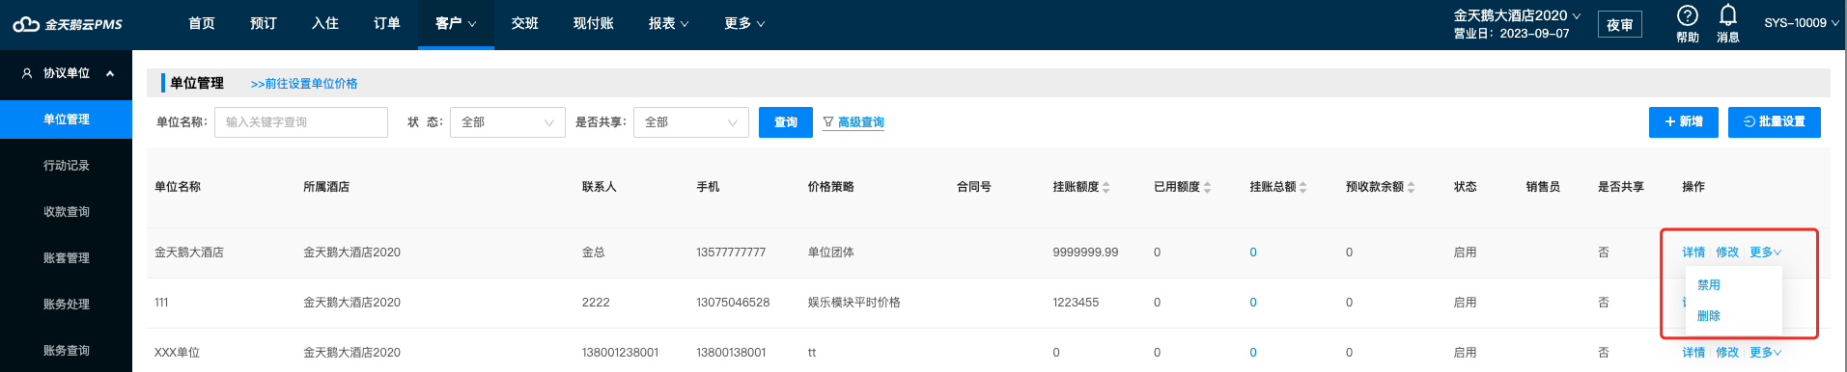Click phone number 13577777777
1847x372 pixels.
coord(731,252)
